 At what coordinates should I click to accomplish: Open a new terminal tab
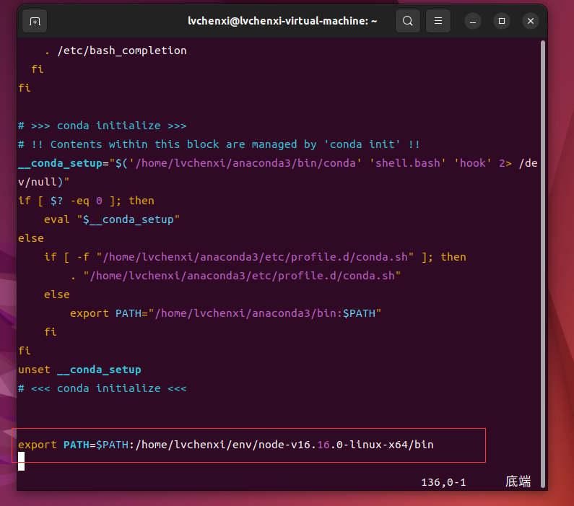(35, 22)
